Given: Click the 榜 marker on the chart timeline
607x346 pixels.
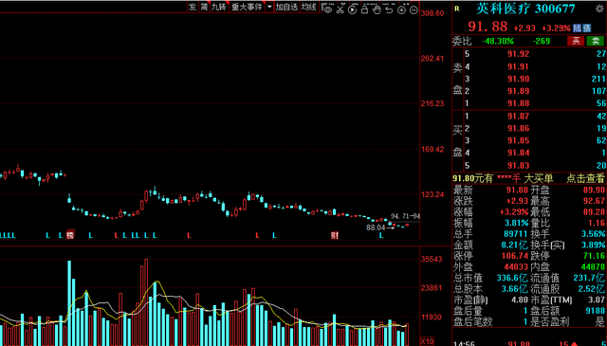Looking at the screenshot, I should (70, 235).
